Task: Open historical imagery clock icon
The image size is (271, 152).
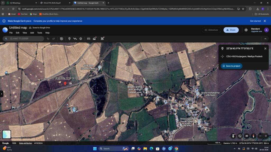Action: click(61, 39)
